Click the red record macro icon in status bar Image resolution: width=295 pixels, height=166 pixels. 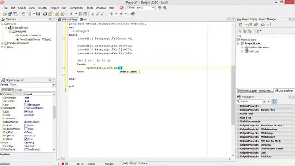tap(63, 164)
